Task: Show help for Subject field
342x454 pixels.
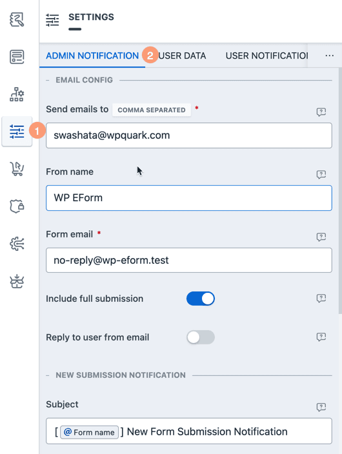Action: (321, 407)
